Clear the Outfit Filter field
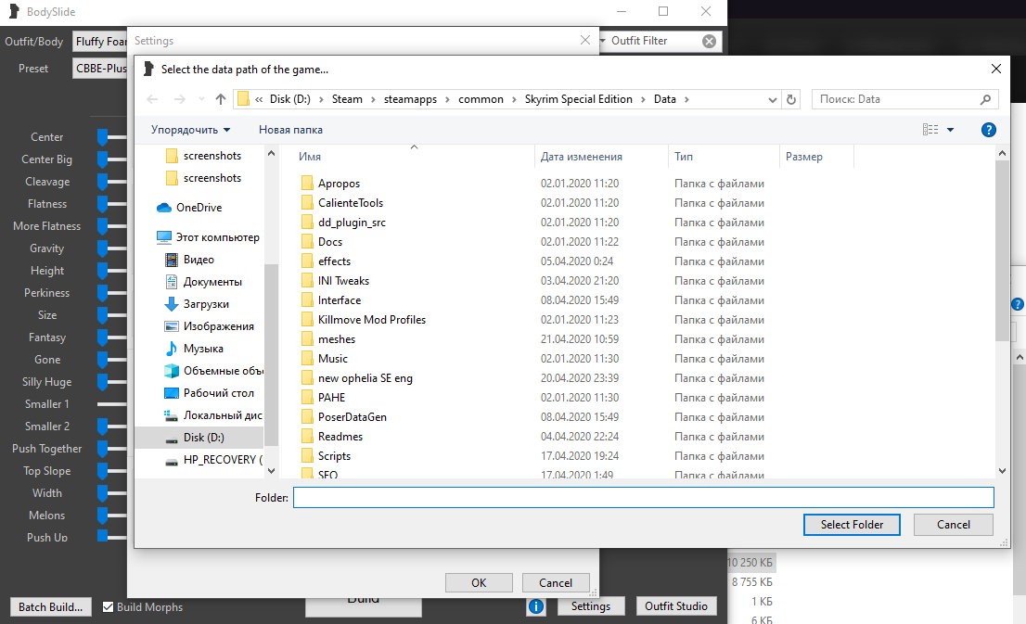This screenshot has height=624, width=1026. pos(709,41)
